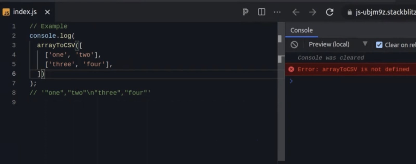This screenshot has height=164, width=416.
Task: Toggle the Clear on reload checkbox
Action: (x=379, y=45)
